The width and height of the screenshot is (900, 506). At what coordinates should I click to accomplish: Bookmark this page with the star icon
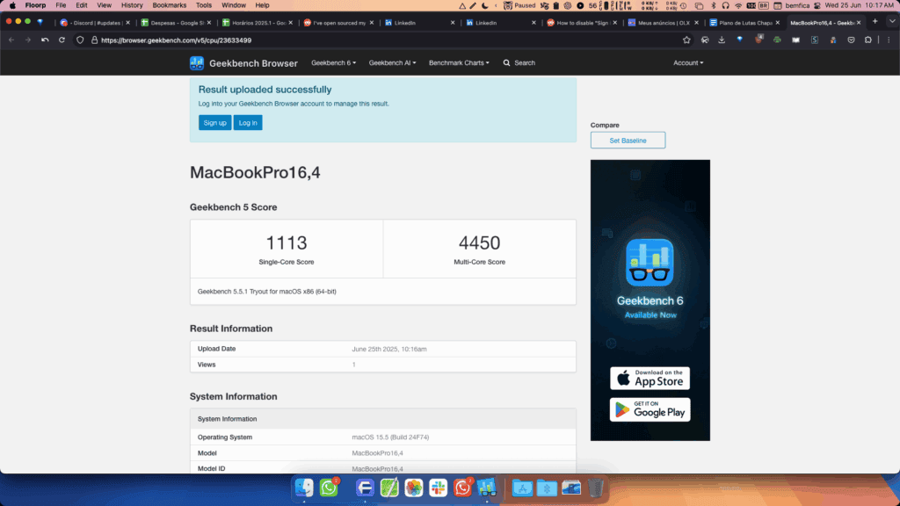click(686, 40)
